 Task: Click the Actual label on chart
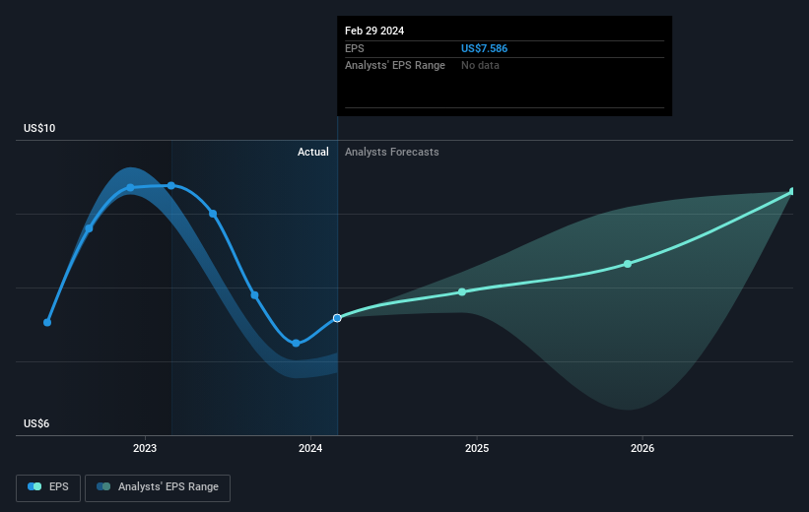coord(312,152)
